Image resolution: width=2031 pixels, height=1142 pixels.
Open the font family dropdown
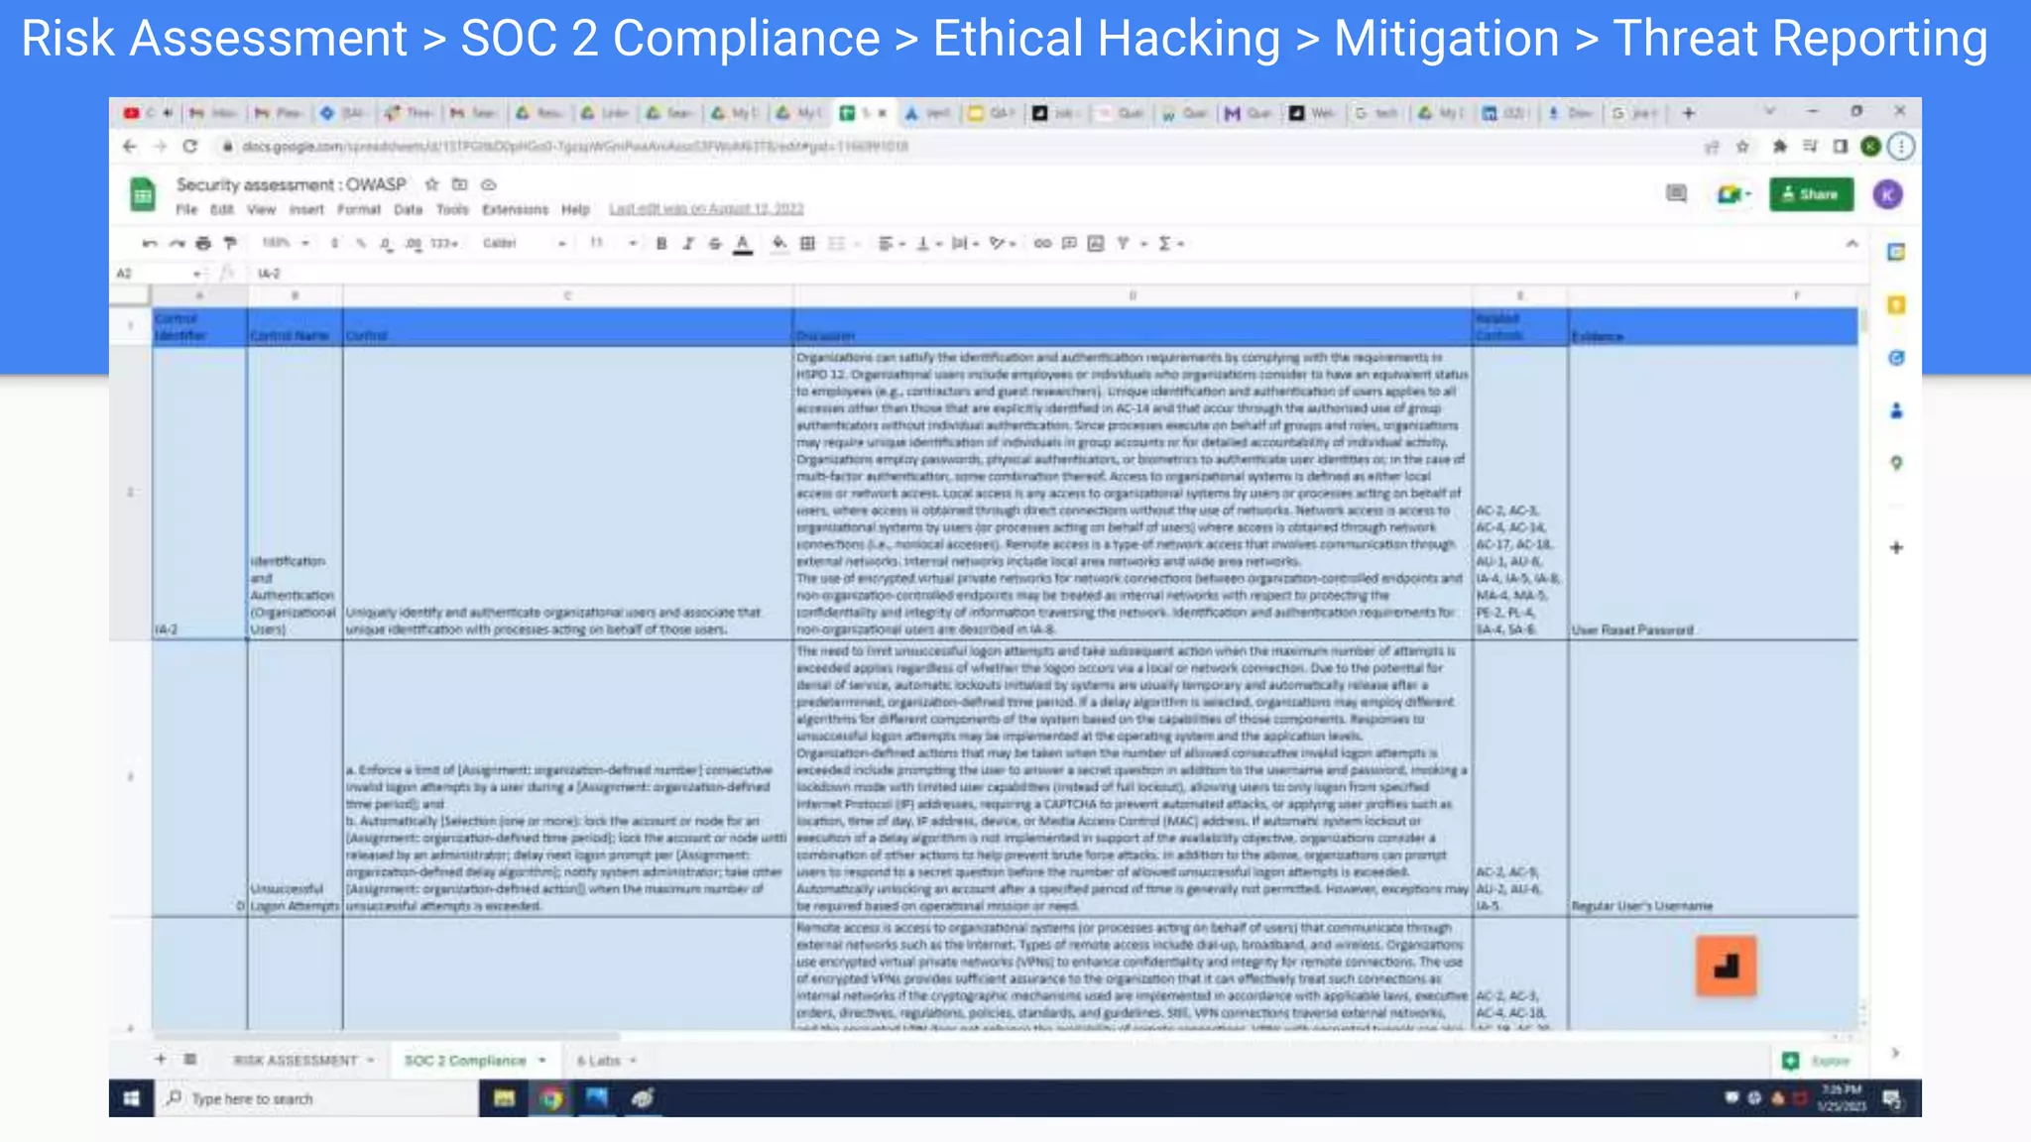pyautogui.click(x=524, y=244)
